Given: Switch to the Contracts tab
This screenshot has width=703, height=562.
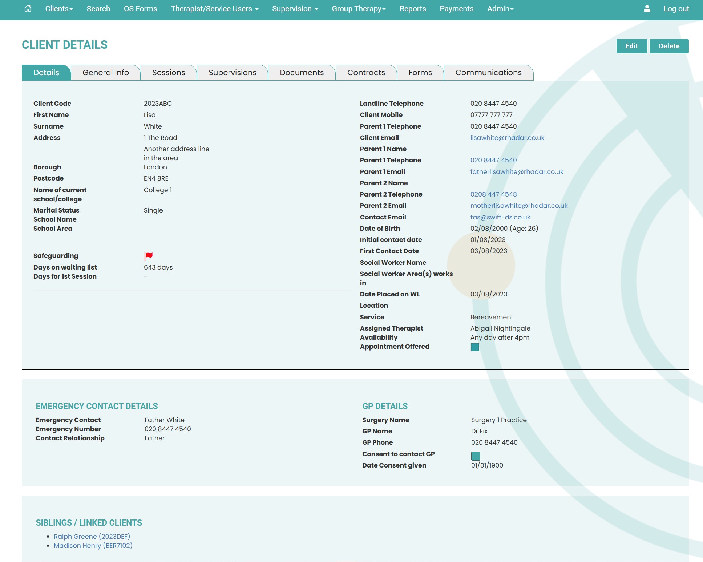Looking at the screenshot, I should tap(366, 73).
